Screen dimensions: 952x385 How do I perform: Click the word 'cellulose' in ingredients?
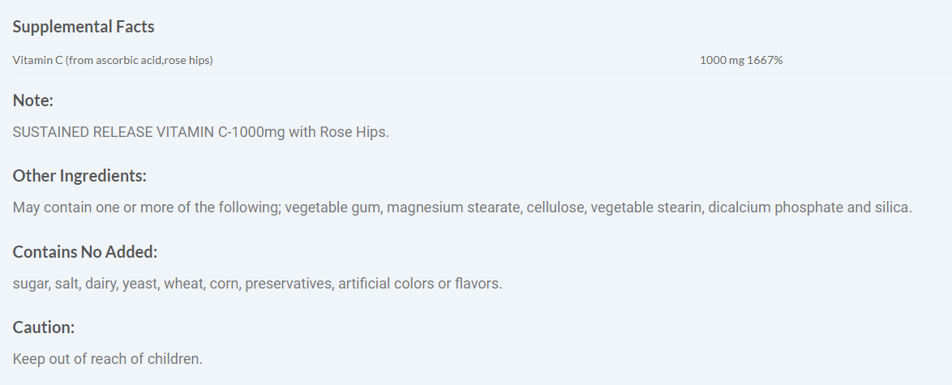pyautogui.click(x=555, y=207)
